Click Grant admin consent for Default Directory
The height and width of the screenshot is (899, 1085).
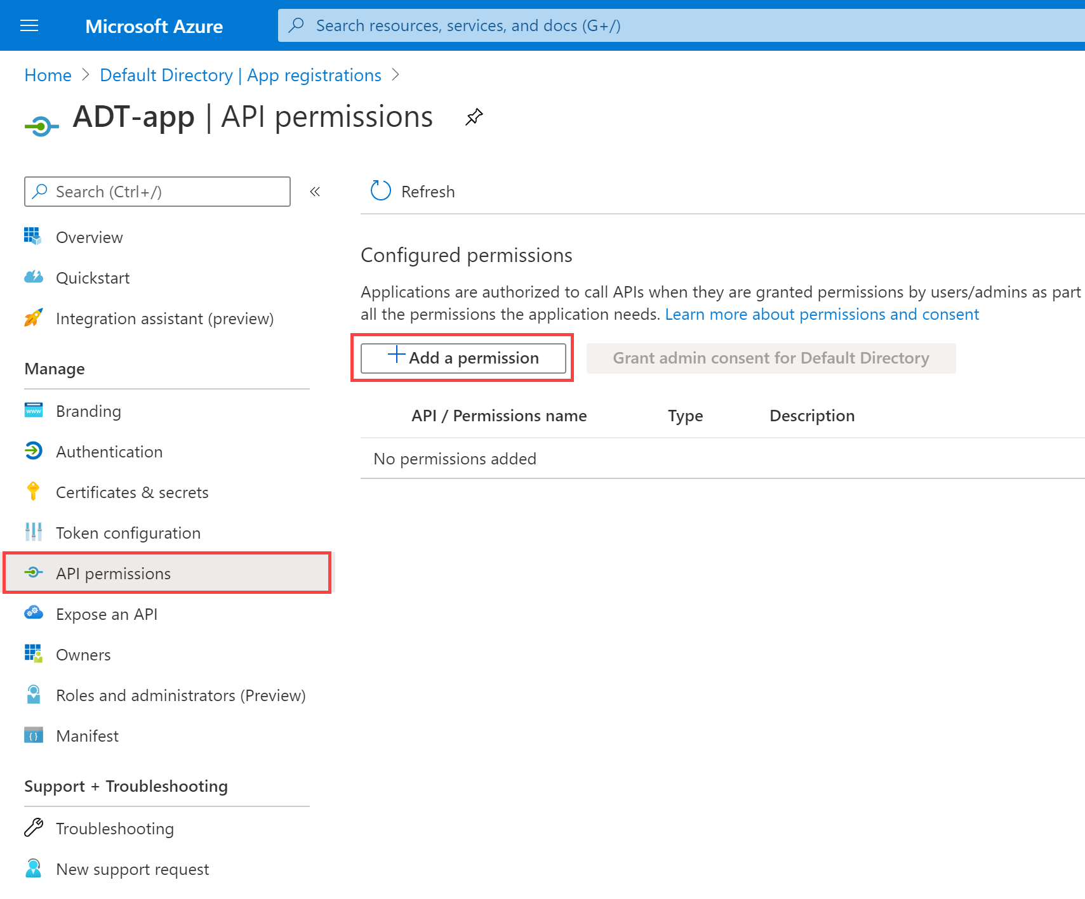point(771,358)
